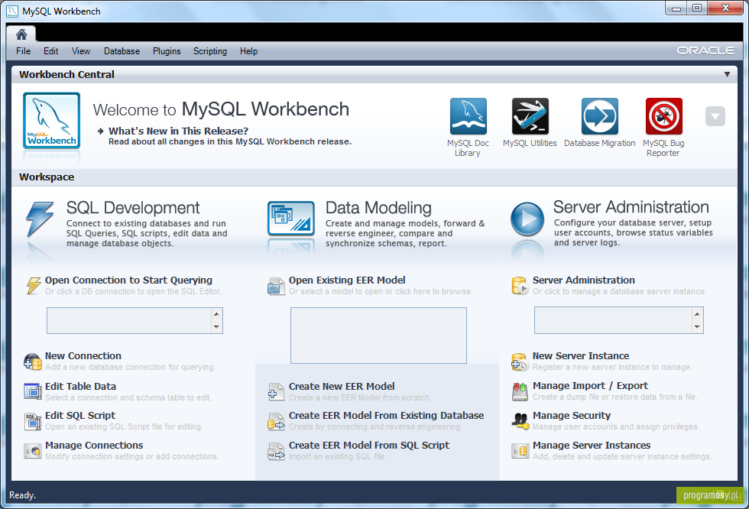Click Create EER Model From SQL Script icon
Viewport: 749px width, 509px height.
pyautogui.click(x=276, y=451)
